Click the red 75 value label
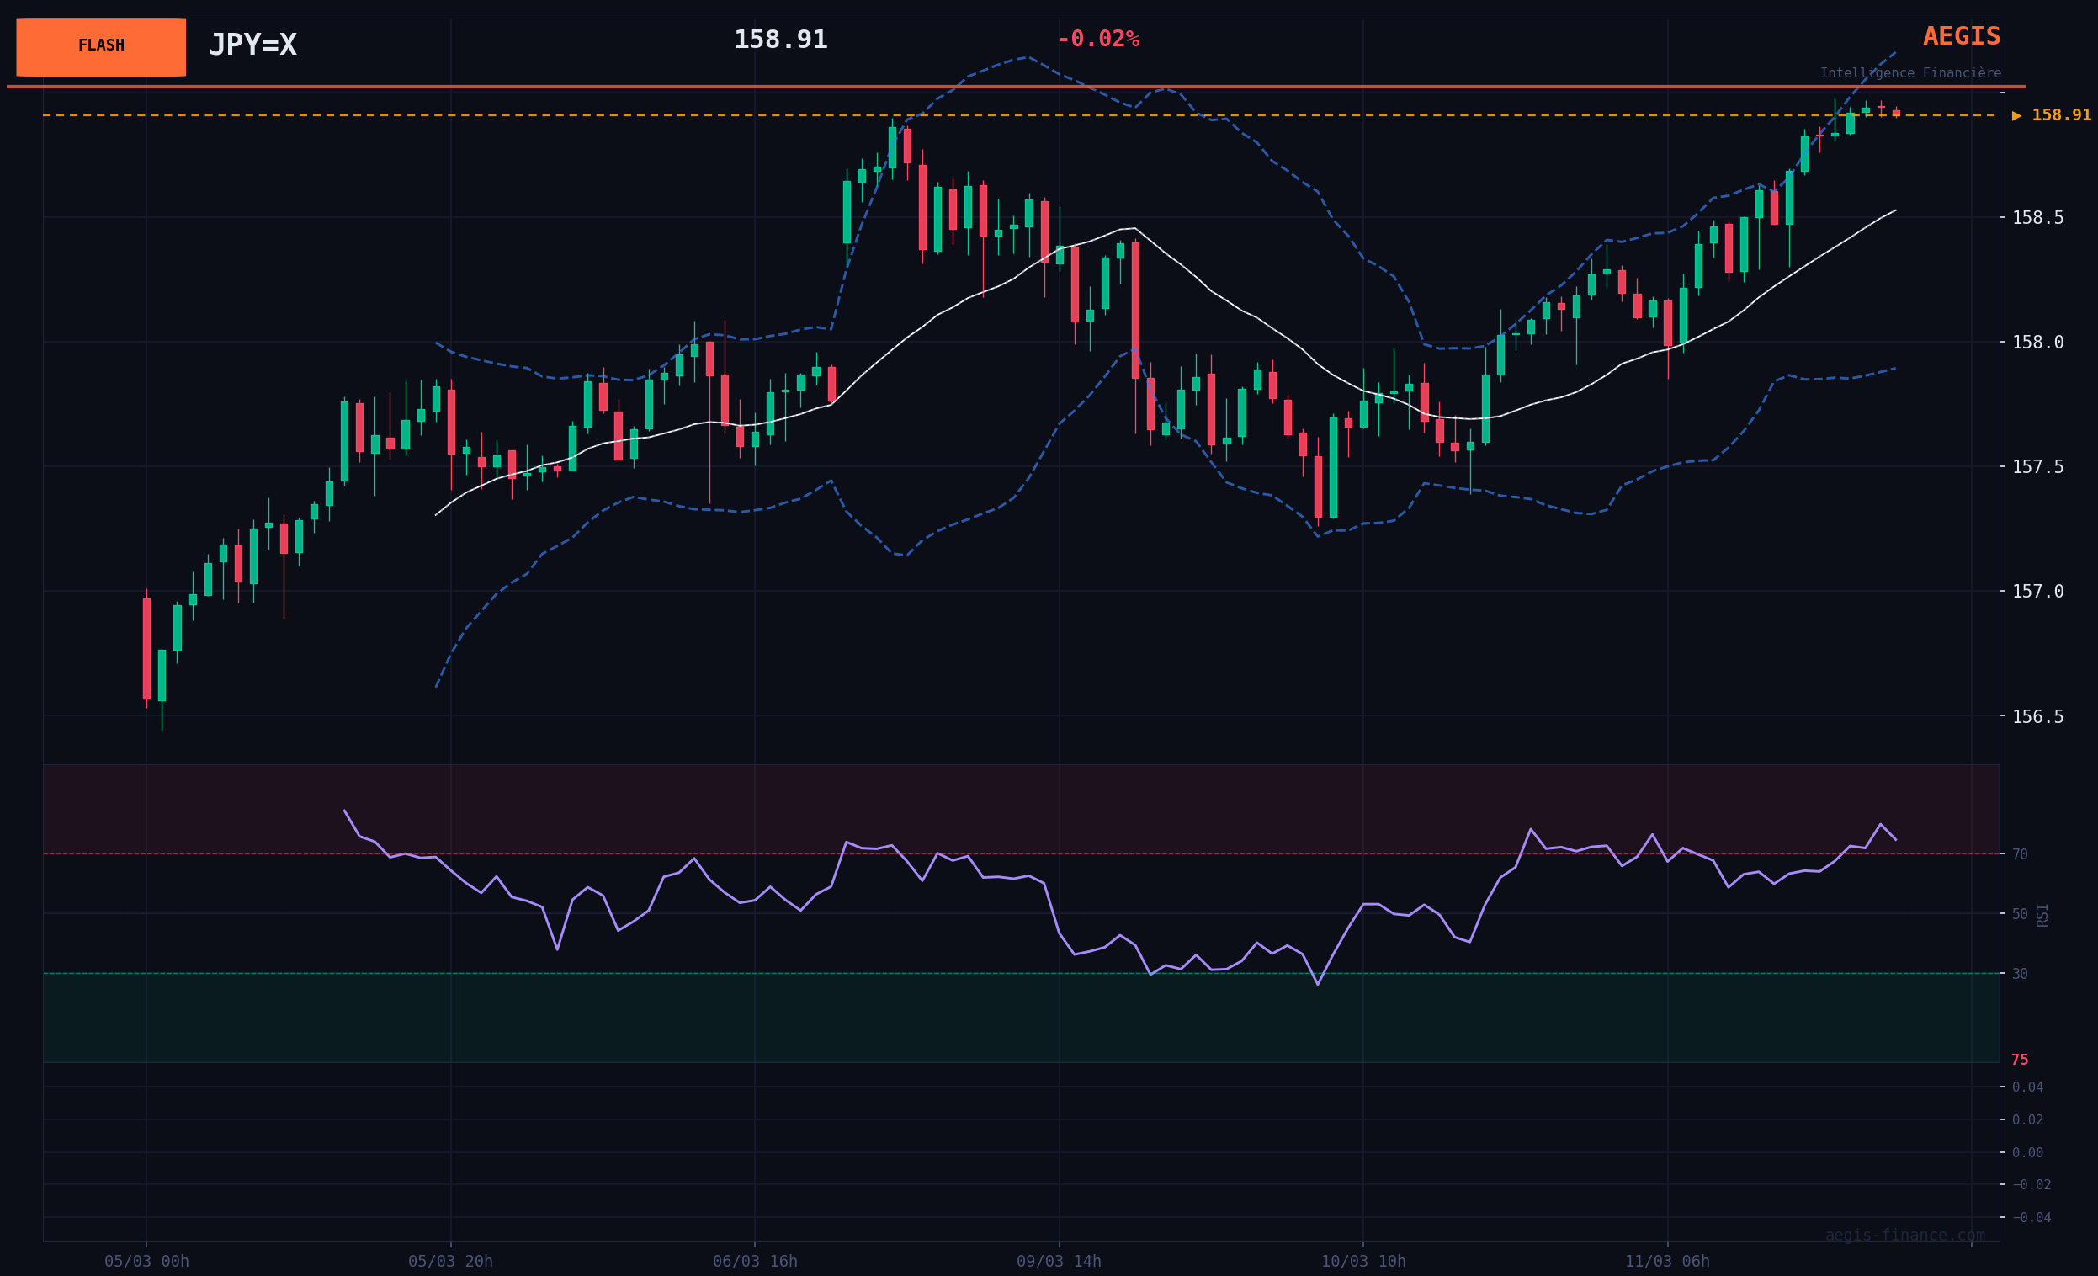2098x1276 pixels. [x=2020, y=1061]
